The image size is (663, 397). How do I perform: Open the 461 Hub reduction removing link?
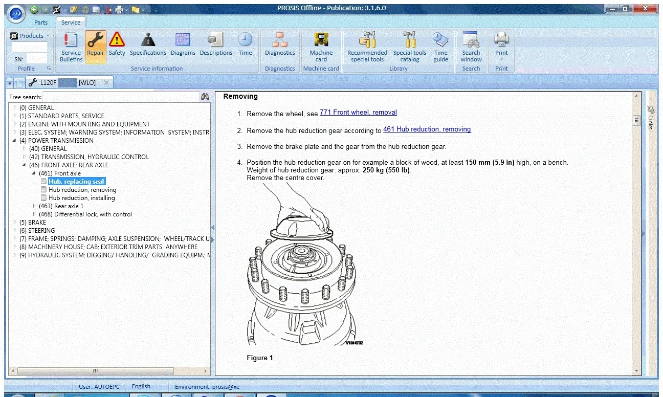pyautogui.click(x=427, y=129)
